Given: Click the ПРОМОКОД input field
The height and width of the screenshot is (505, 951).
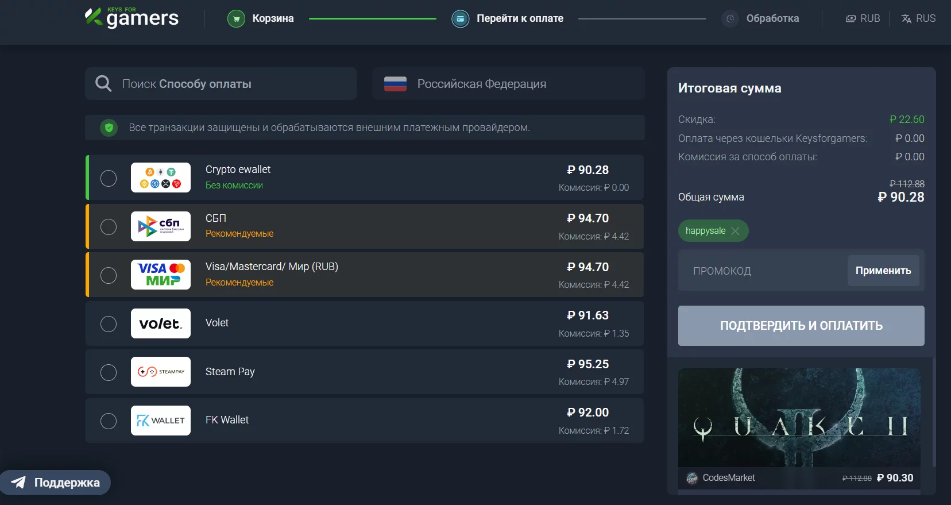Looking at the screenshot, I should coord(763,271).
